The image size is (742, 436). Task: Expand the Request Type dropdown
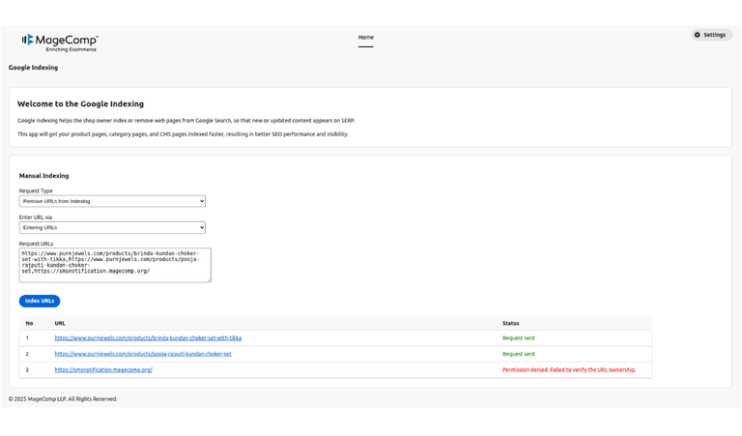pos(112,201)
